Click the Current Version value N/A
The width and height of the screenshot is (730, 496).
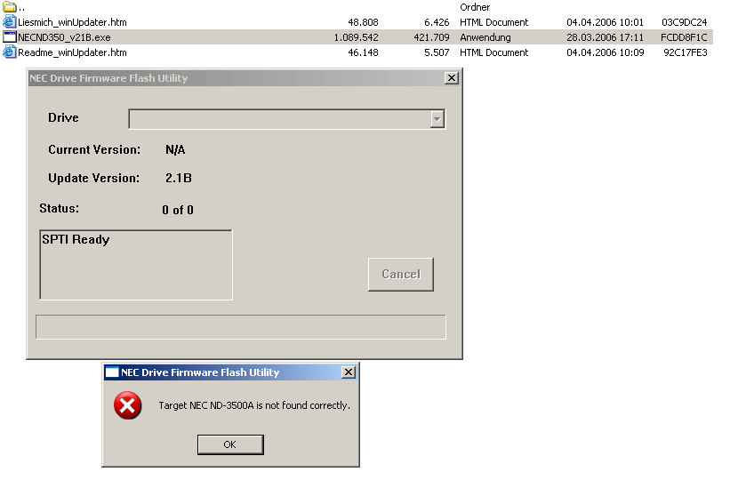[175, 149]
